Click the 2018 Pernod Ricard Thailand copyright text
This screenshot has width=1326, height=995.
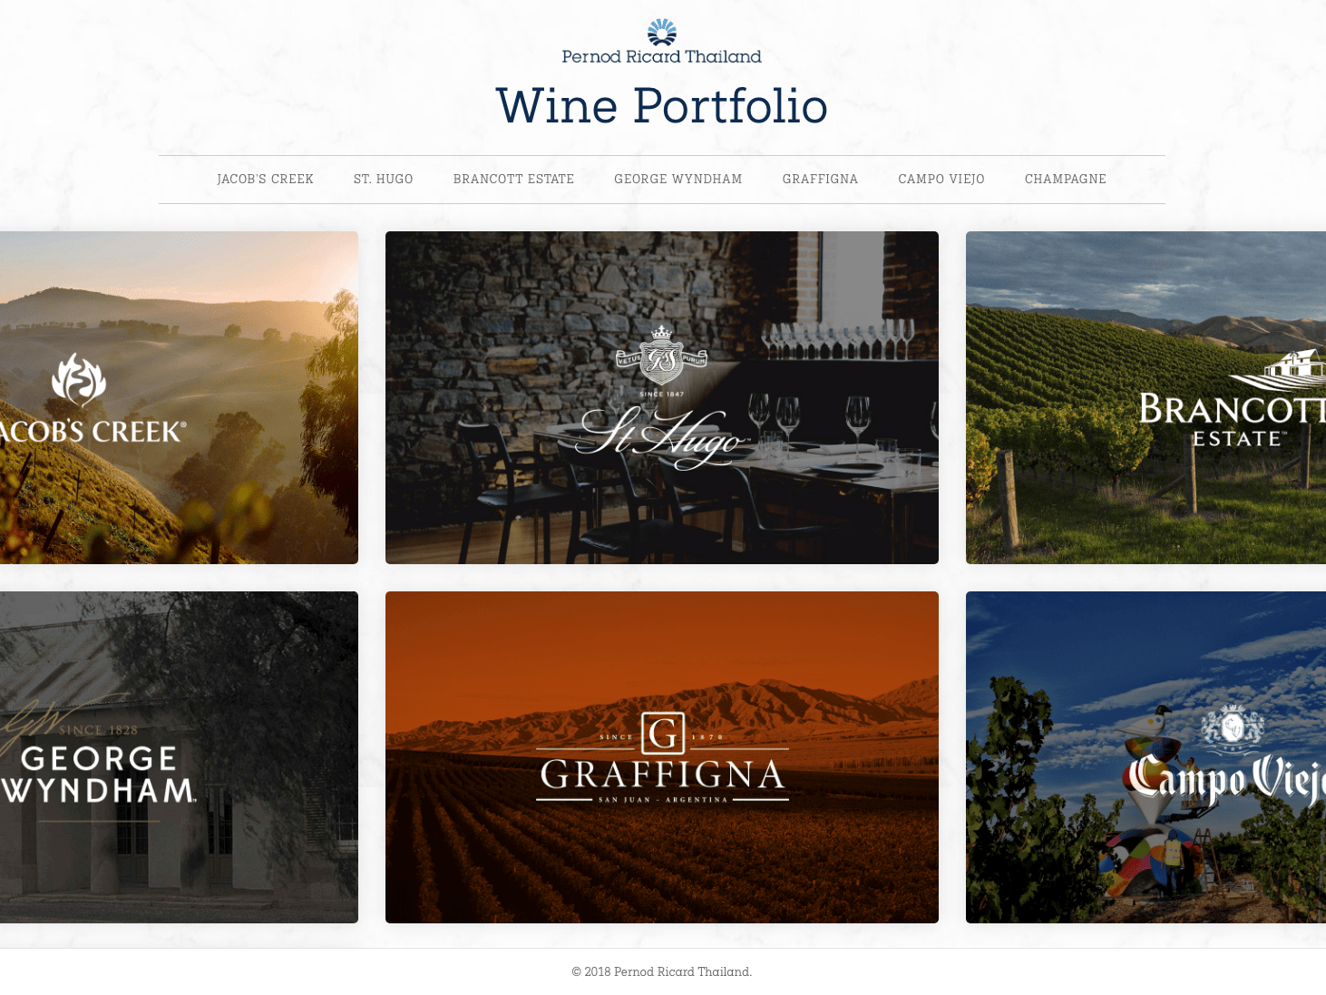pos(662,971)
